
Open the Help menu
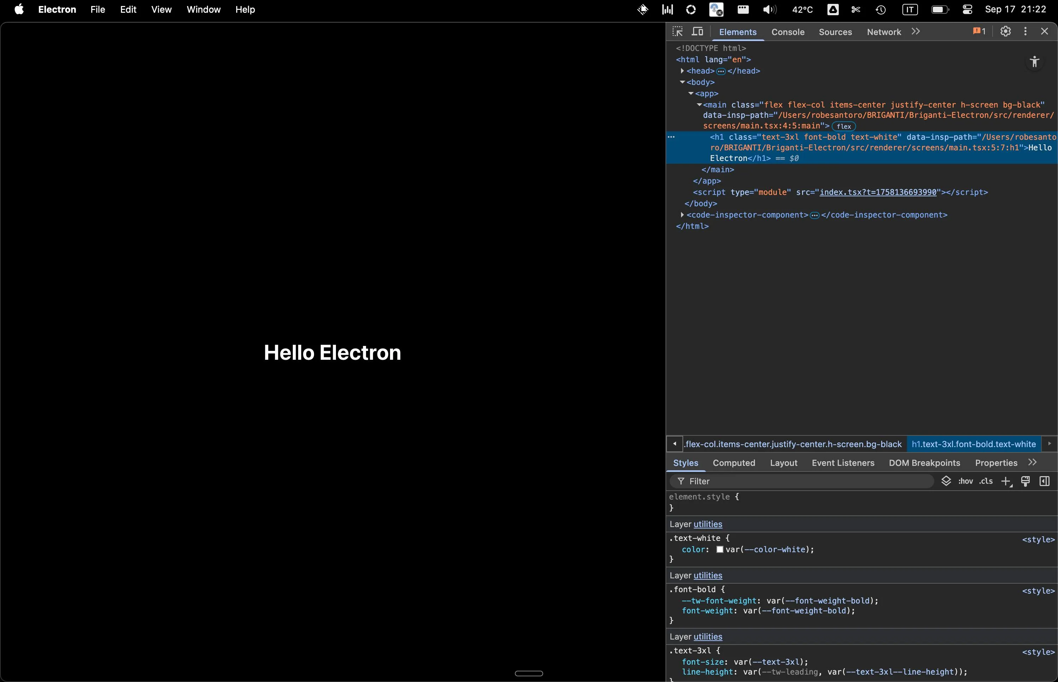[x=245, y=9]
